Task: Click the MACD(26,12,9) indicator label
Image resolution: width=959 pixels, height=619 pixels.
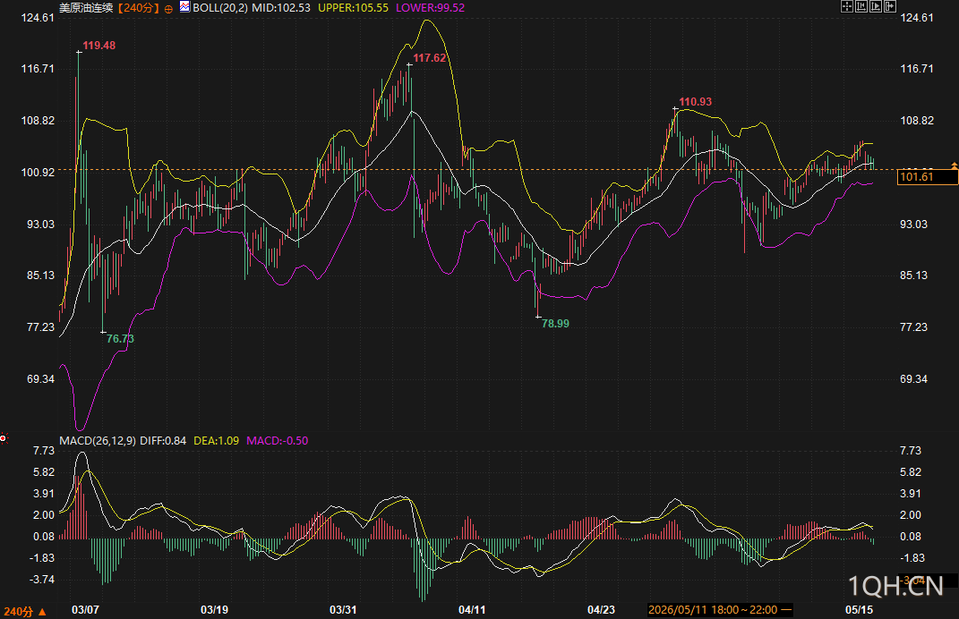Action: [x=98, y=441]
